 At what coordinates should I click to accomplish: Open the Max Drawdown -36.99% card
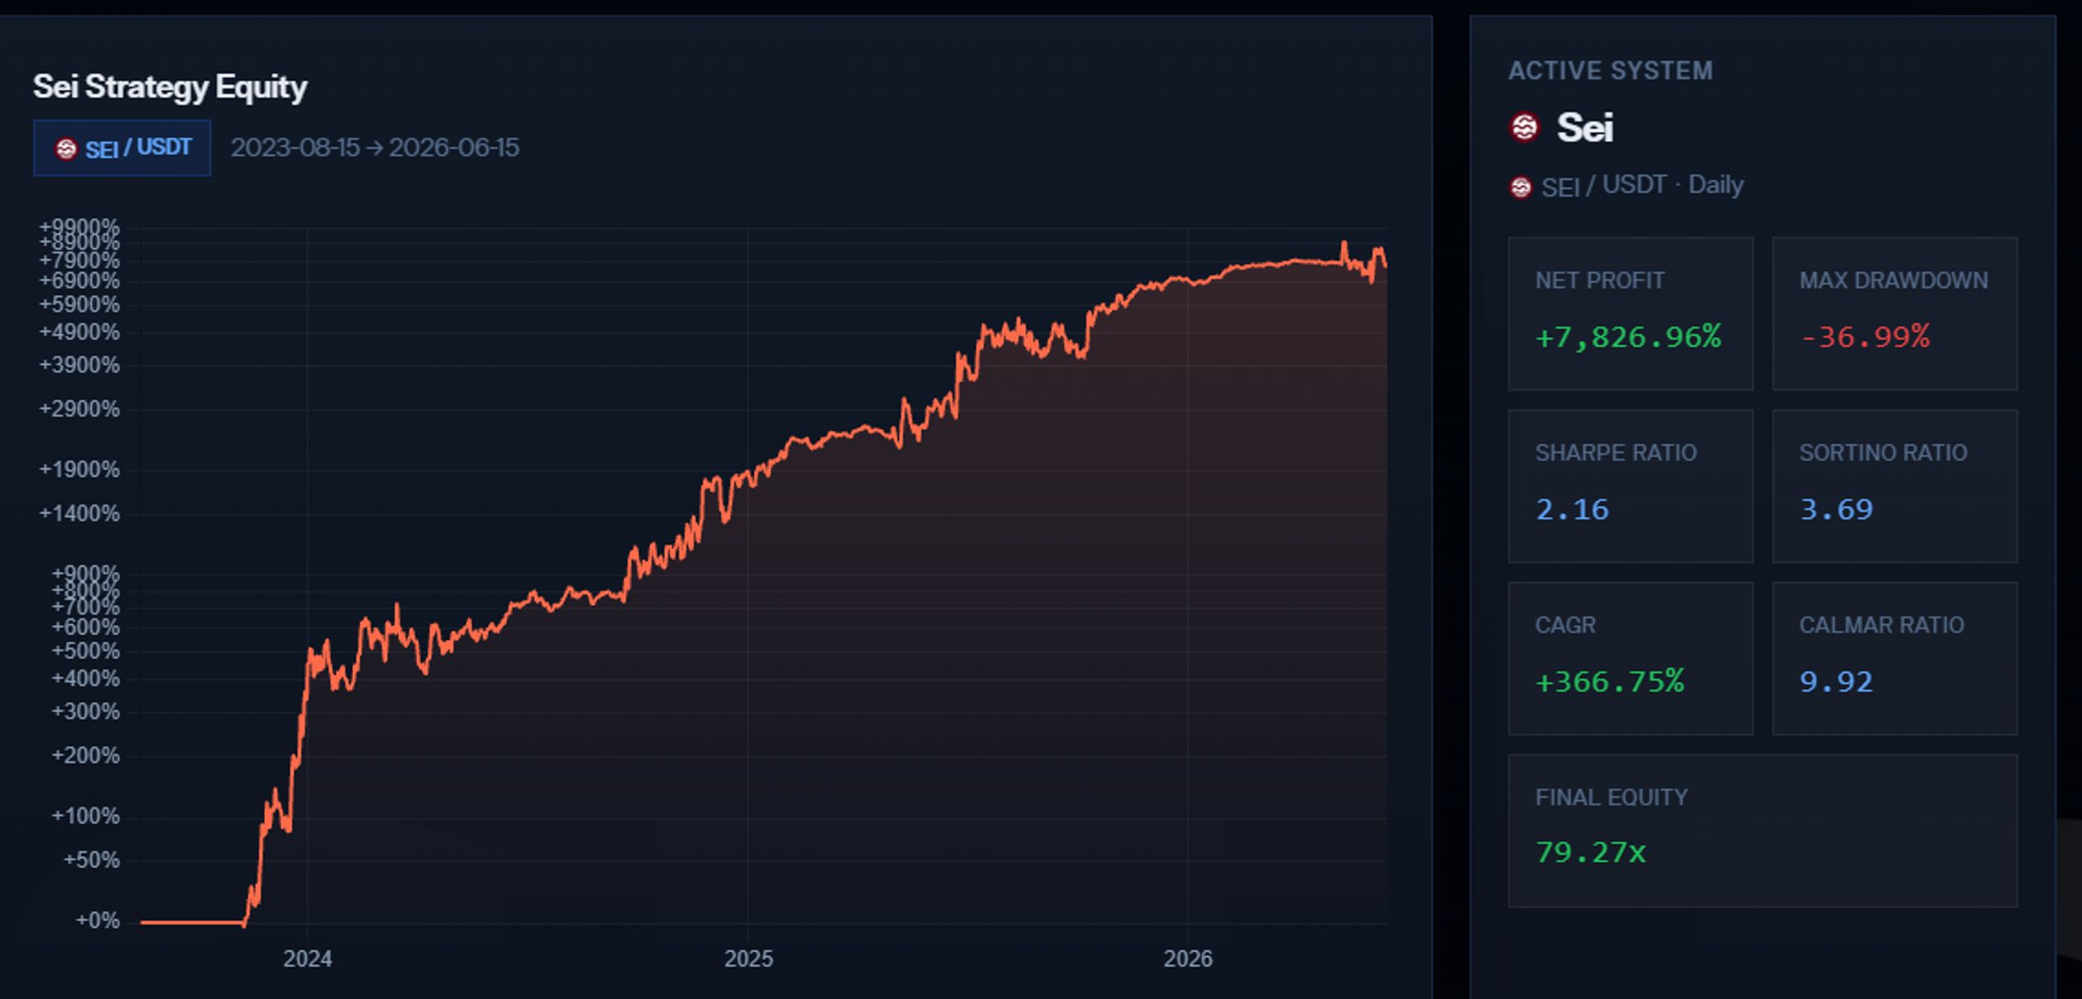1895,314
